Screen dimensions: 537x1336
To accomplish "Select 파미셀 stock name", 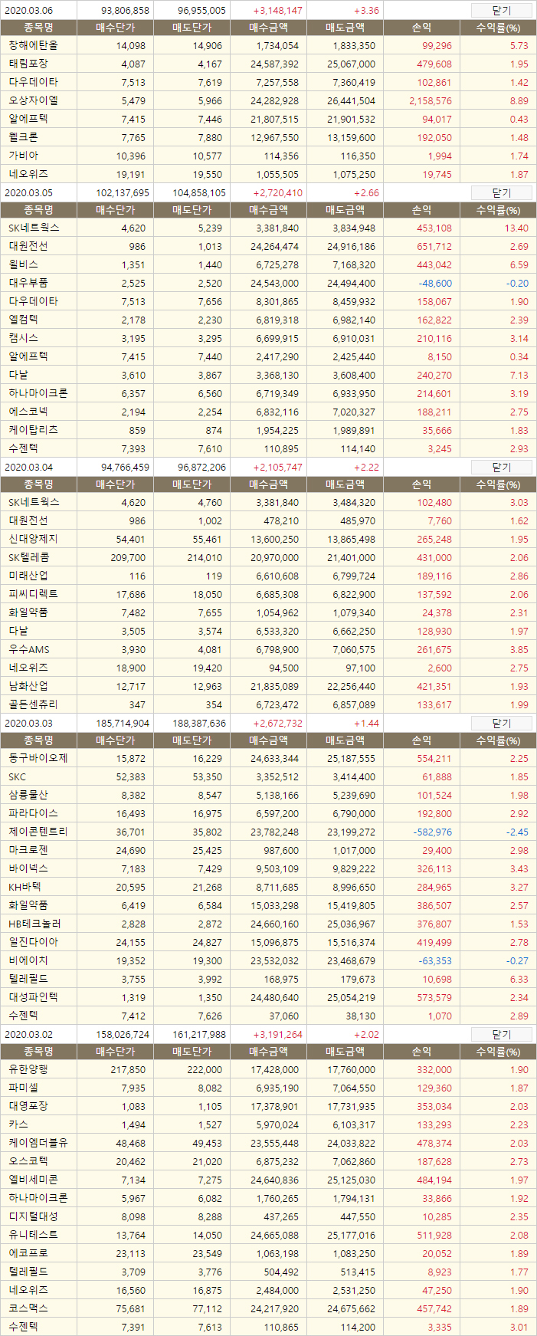I will 23,1088.
